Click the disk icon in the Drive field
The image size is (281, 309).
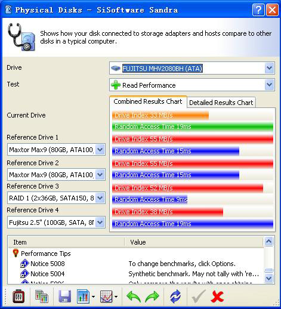116,69
